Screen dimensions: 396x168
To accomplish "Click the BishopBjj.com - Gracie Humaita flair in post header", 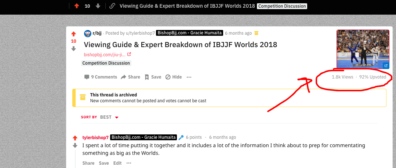I will point(190,33).
